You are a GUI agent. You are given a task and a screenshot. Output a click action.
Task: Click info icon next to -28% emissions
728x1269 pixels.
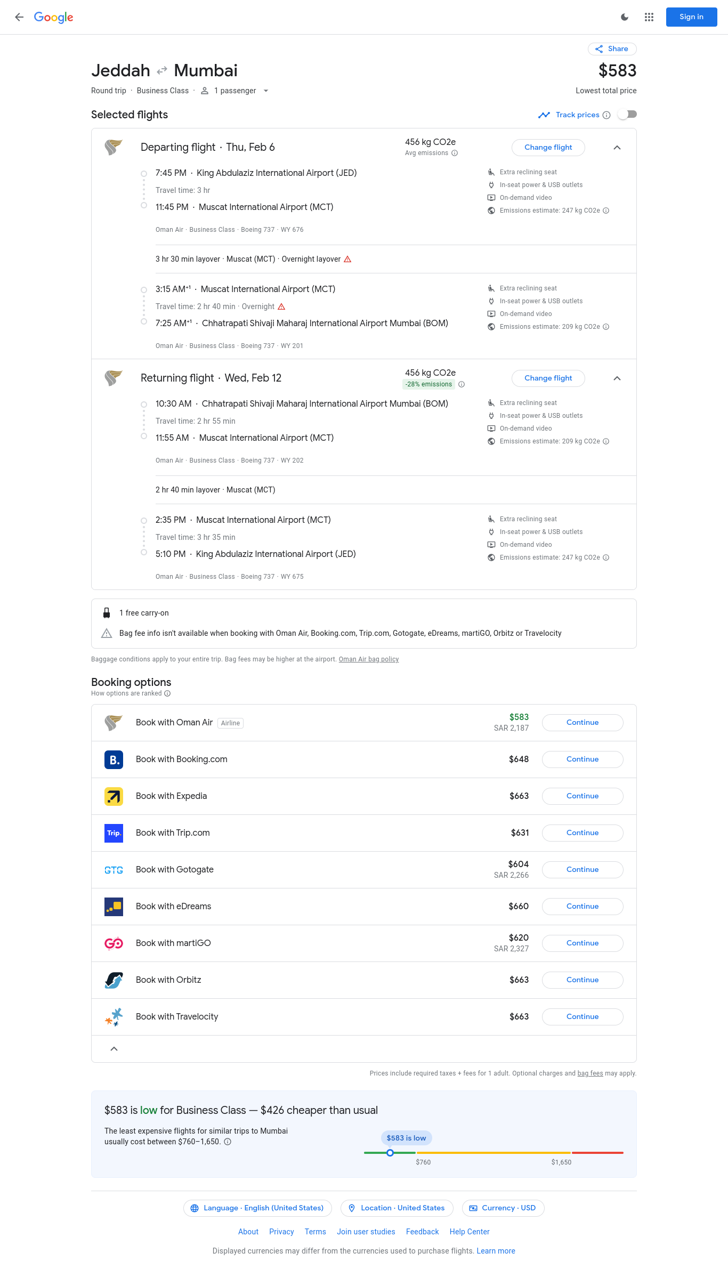click(x=462, y=384)
